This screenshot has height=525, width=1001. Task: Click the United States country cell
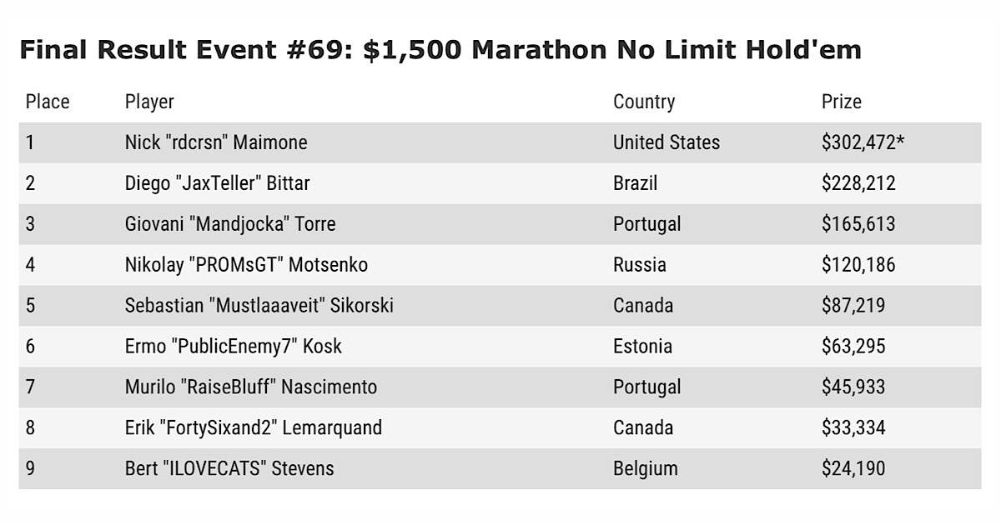[666, 142]
